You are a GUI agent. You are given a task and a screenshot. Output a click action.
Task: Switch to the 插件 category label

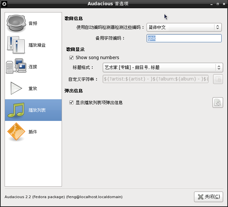33,132
